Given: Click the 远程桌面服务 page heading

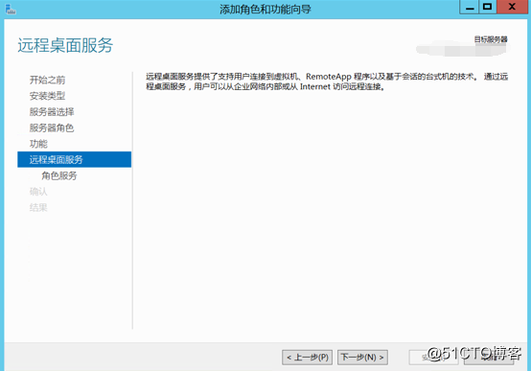Looking at the screenshot, I should pyautogui.click(x=65, y=45).
